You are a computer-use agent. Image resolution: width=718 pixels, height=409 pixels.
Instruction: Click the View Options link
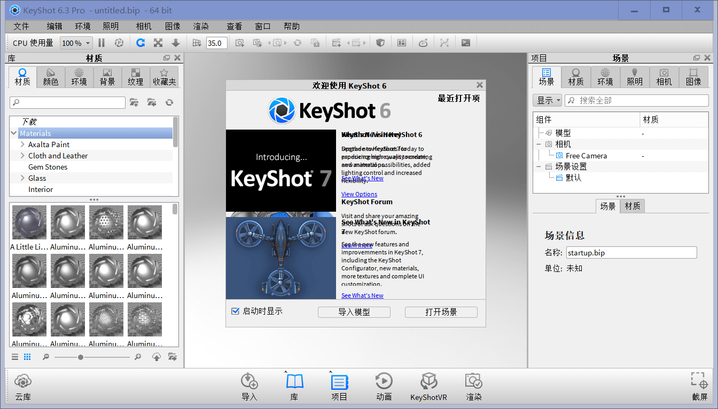point(359,194)
